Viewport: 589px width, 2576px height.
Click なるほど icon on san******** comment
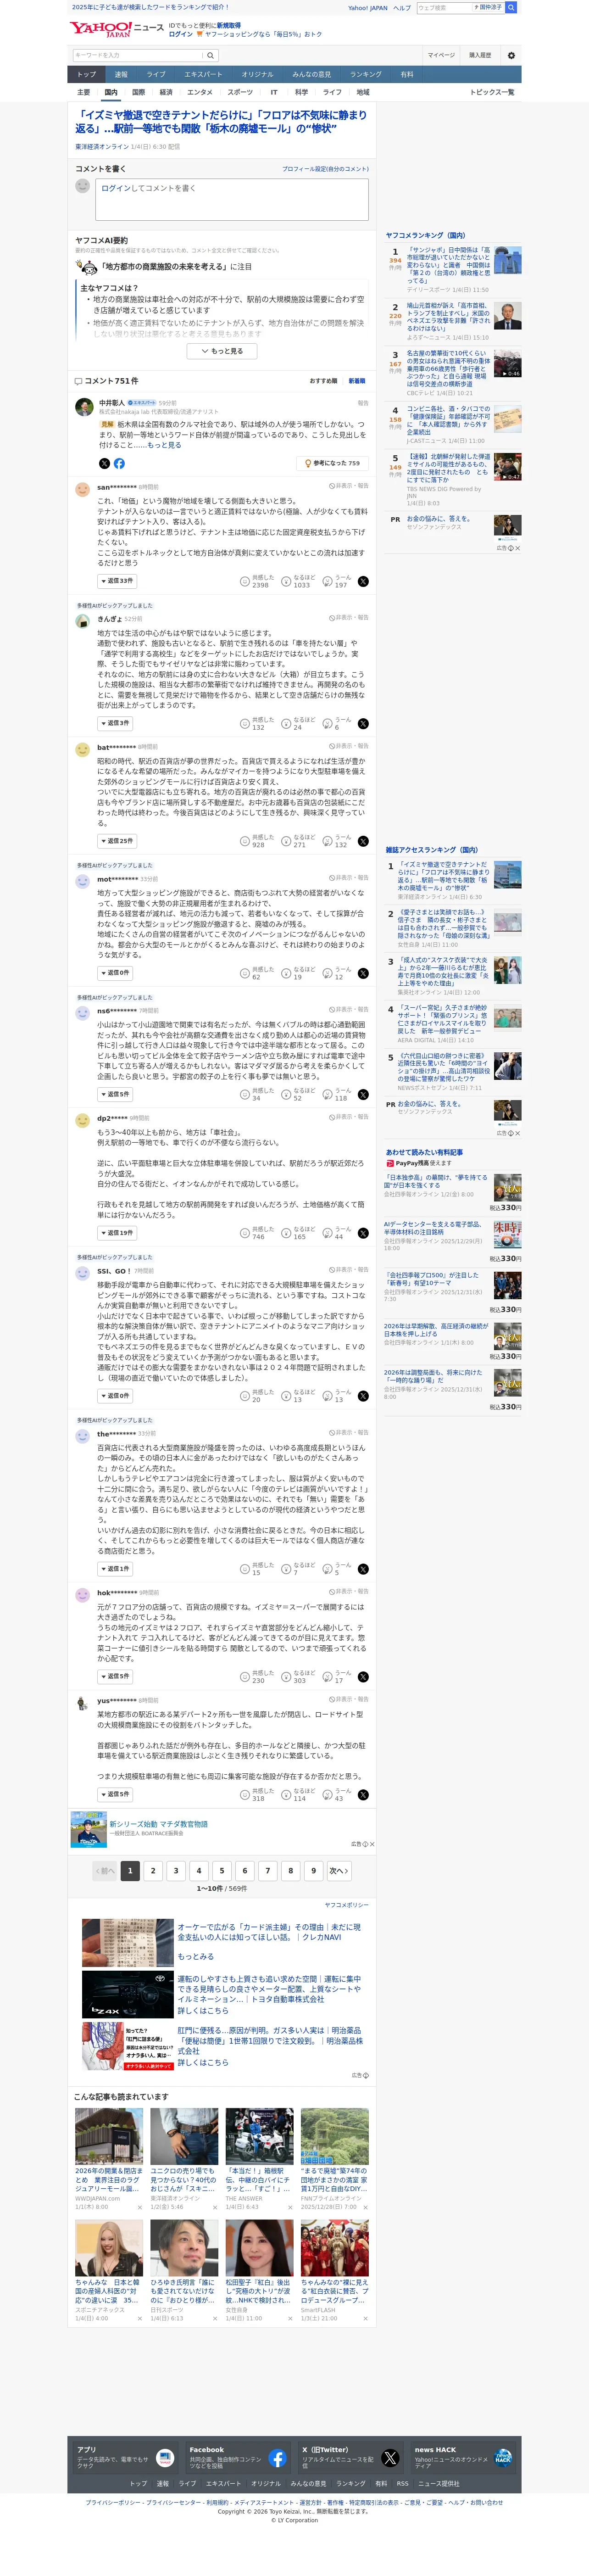point(286,581)
